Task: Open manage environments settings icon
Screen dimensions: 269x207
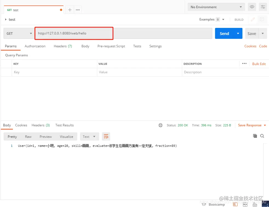Action: click(263, 7)
